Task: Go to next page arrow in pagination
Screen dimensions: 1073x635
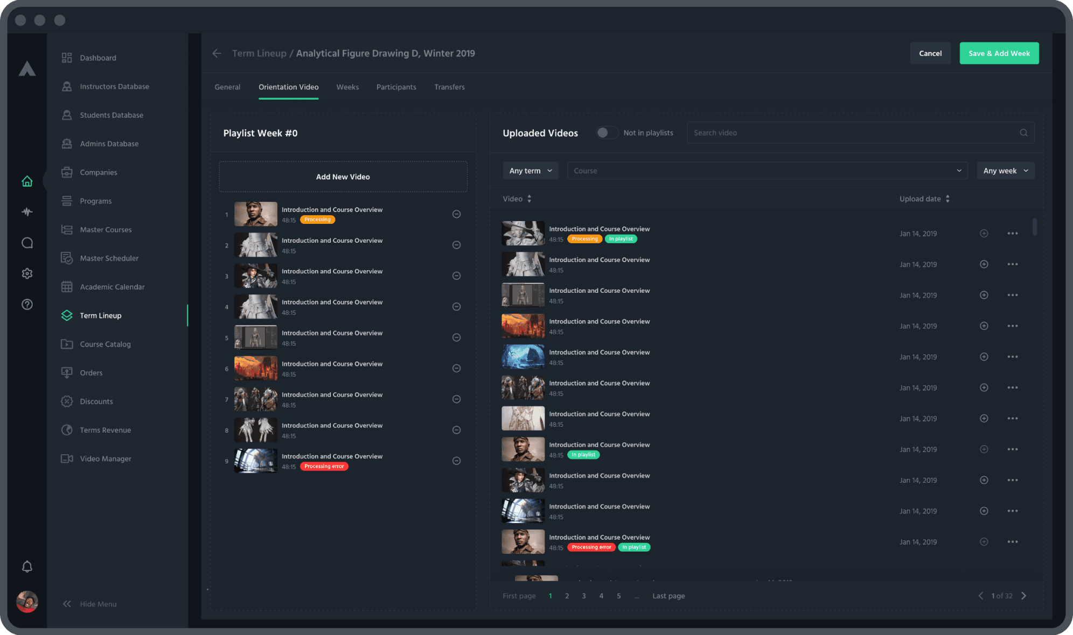Action: click(x=1023, y=596)
